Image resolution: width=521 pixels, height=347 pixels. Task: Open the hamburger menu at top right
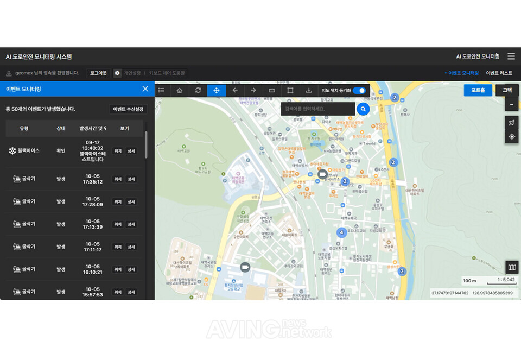click(511, 56)
